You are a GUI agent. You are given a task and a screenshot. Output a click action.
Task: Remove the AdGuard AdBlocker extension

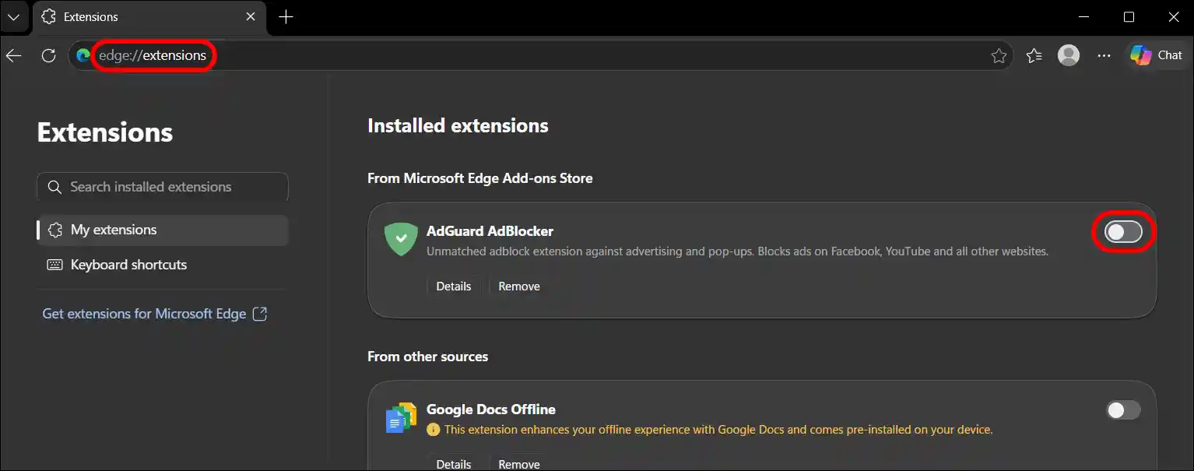(x=518, y=286)
